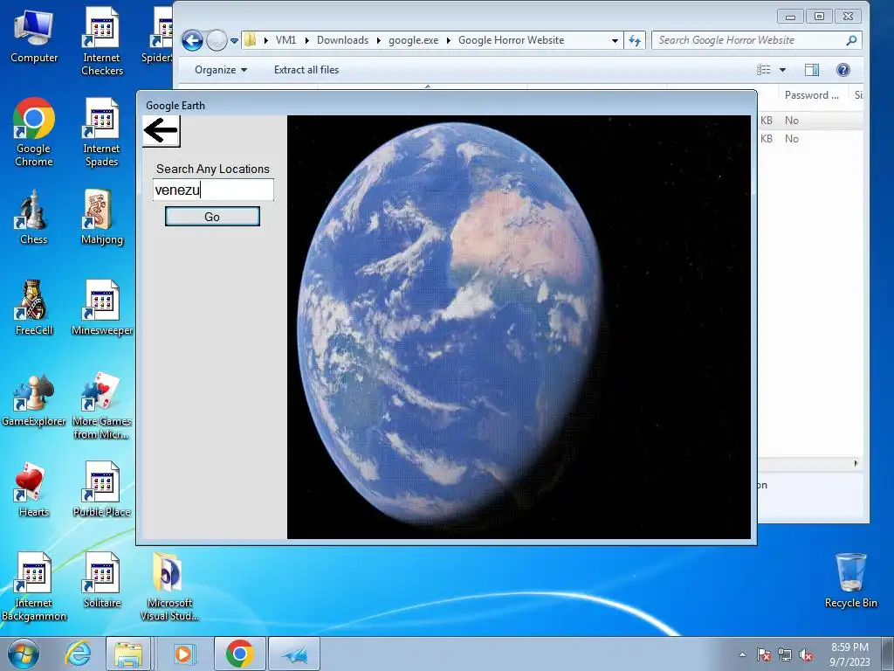This screenshot has height=671, width=894.
Task: Click the Action Center flag tray icon
Action: coord(764,654)
